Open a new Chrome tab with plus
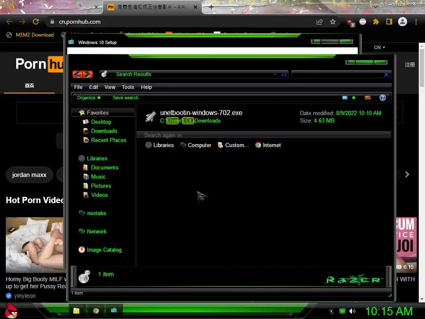The height and width of the screenshot is (319, 425). [x=211, y=7]
